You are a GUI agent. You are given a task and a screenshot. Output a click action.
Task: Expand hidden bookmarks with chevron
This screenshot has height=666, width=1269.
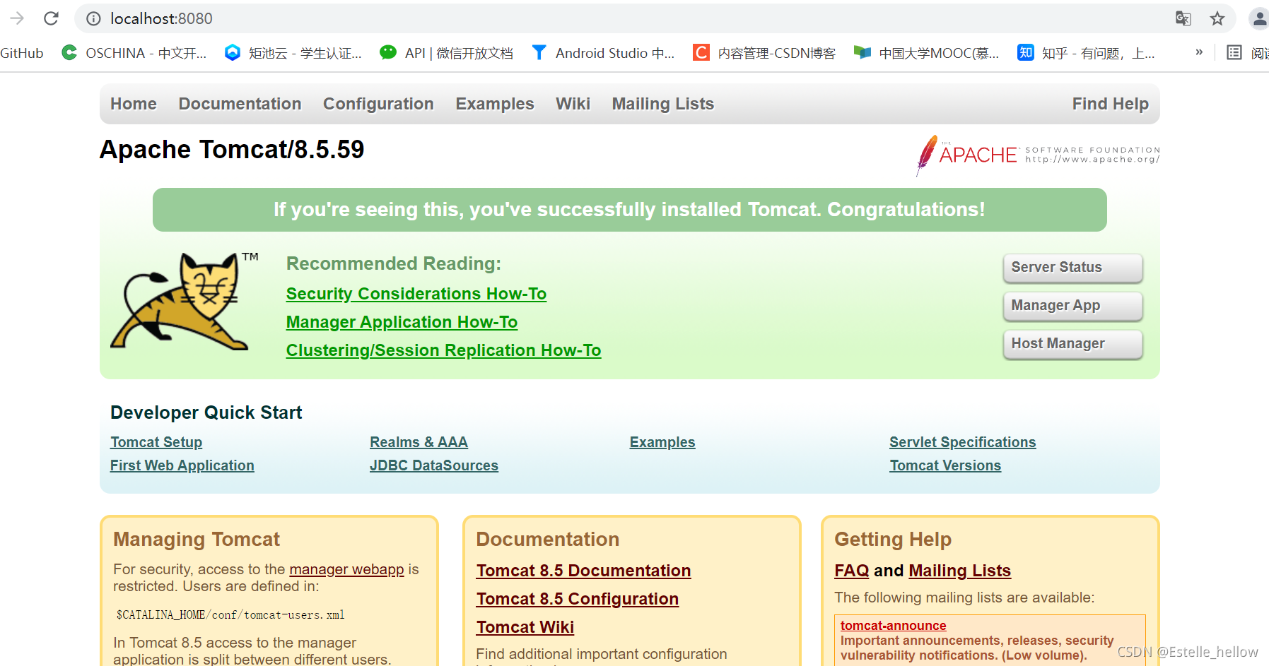point(1199,52)
